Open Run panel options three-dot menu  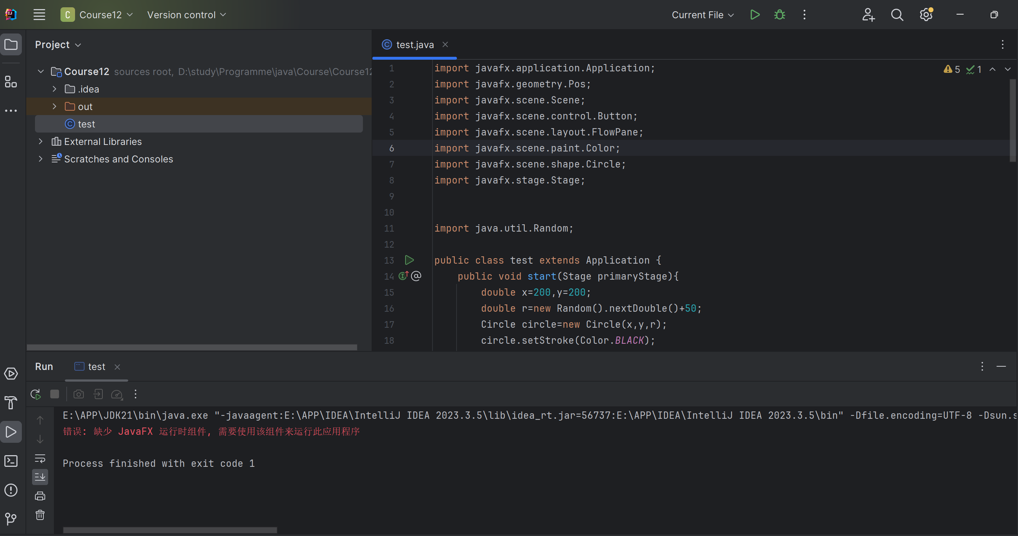pyautogui.click(x=982, y=367)
